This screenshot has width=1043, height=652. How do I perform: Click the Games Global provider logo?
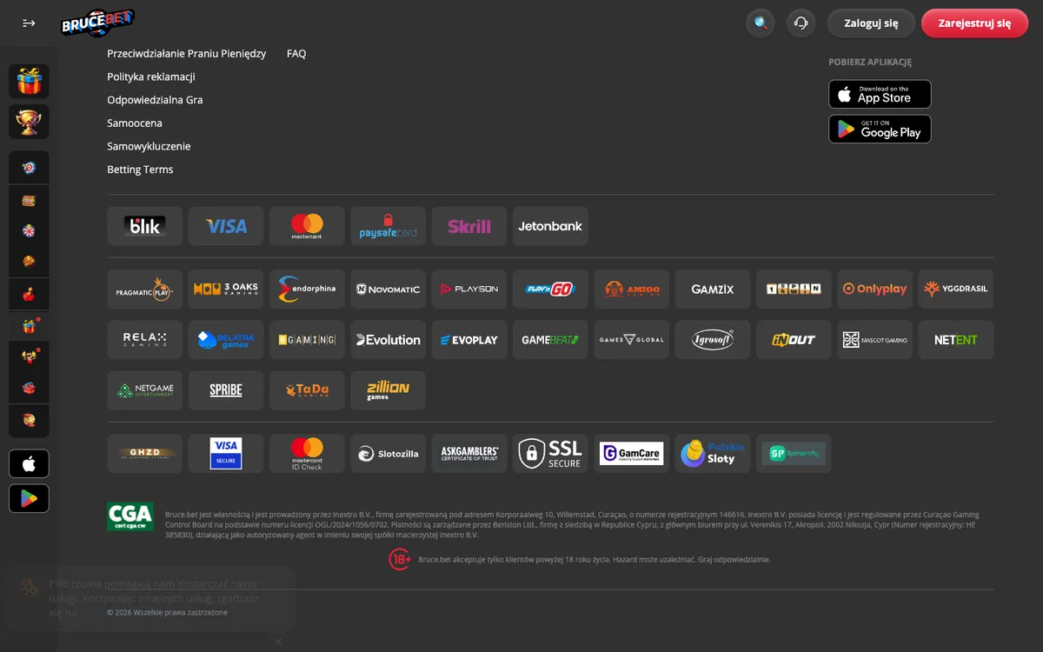pyautogui.click(x=632, y=340)
